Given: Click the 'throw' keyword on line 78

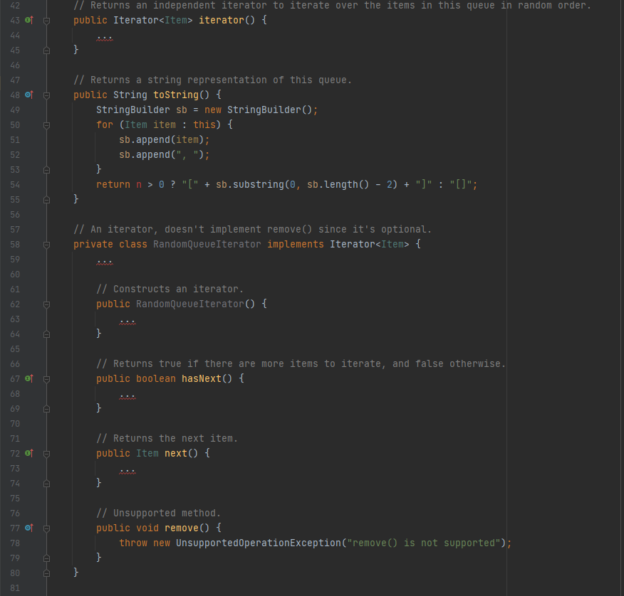Looking at the screenshot, I should click(x=133, y=543).
